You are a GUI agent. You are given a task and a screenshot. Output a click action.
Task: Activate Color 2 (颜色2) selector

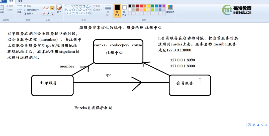click(x=124, y=10)
